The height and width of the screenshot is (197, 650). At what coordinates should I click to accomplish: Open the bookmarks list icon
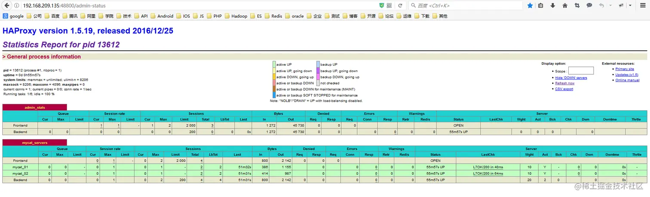541,6
